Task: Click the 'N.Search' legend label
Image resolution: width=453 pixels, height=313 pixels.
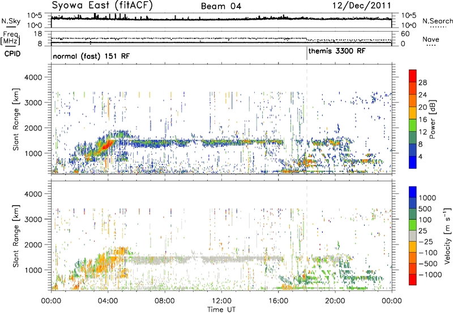Action: (x=438, y=21)
